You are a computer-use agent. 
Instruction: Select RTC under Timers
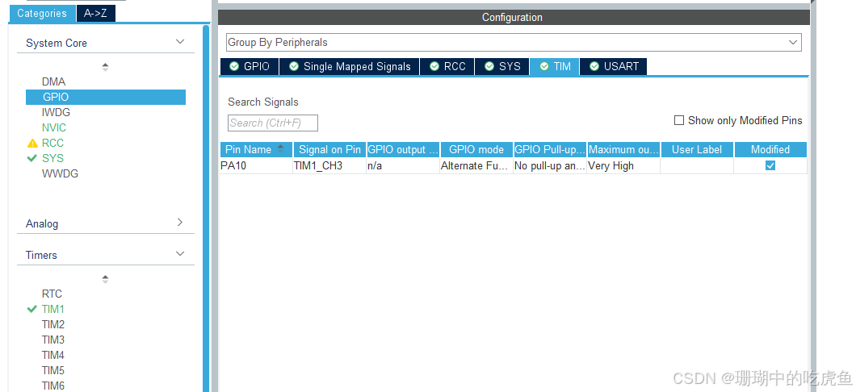pyautogui.click(x=52, y=294)
